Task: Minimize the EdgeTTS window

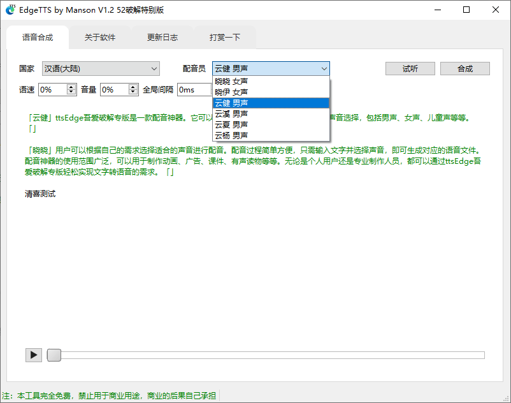Action: coord(438,10)
